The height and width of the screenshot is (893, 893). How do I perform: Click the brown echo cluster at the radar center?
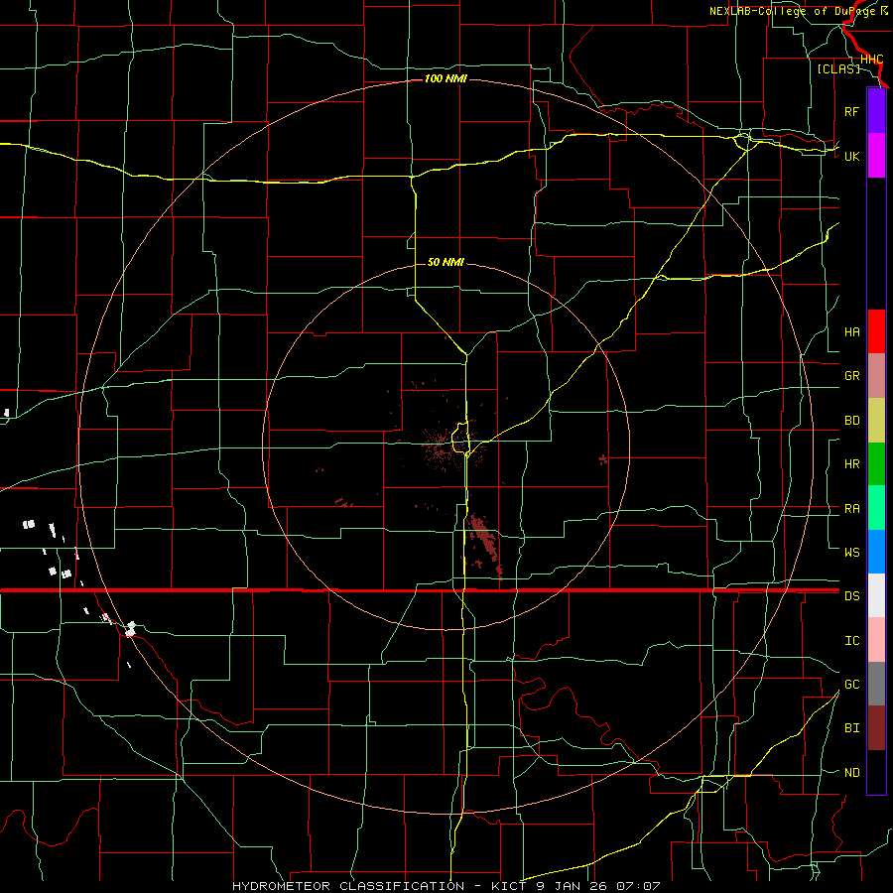pyautogui.click(x=449, y=448)
